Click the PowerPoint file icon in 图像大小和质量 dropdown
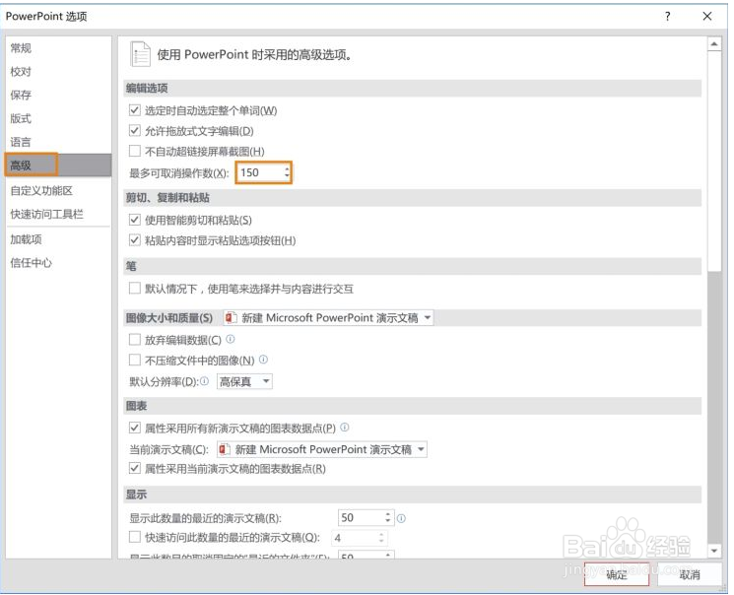This screenshot has height=595, width=734. 230,318
